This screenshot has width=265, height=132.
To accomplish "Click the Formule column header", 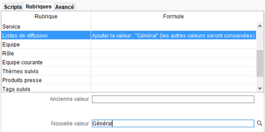I will tap(174, 16).
